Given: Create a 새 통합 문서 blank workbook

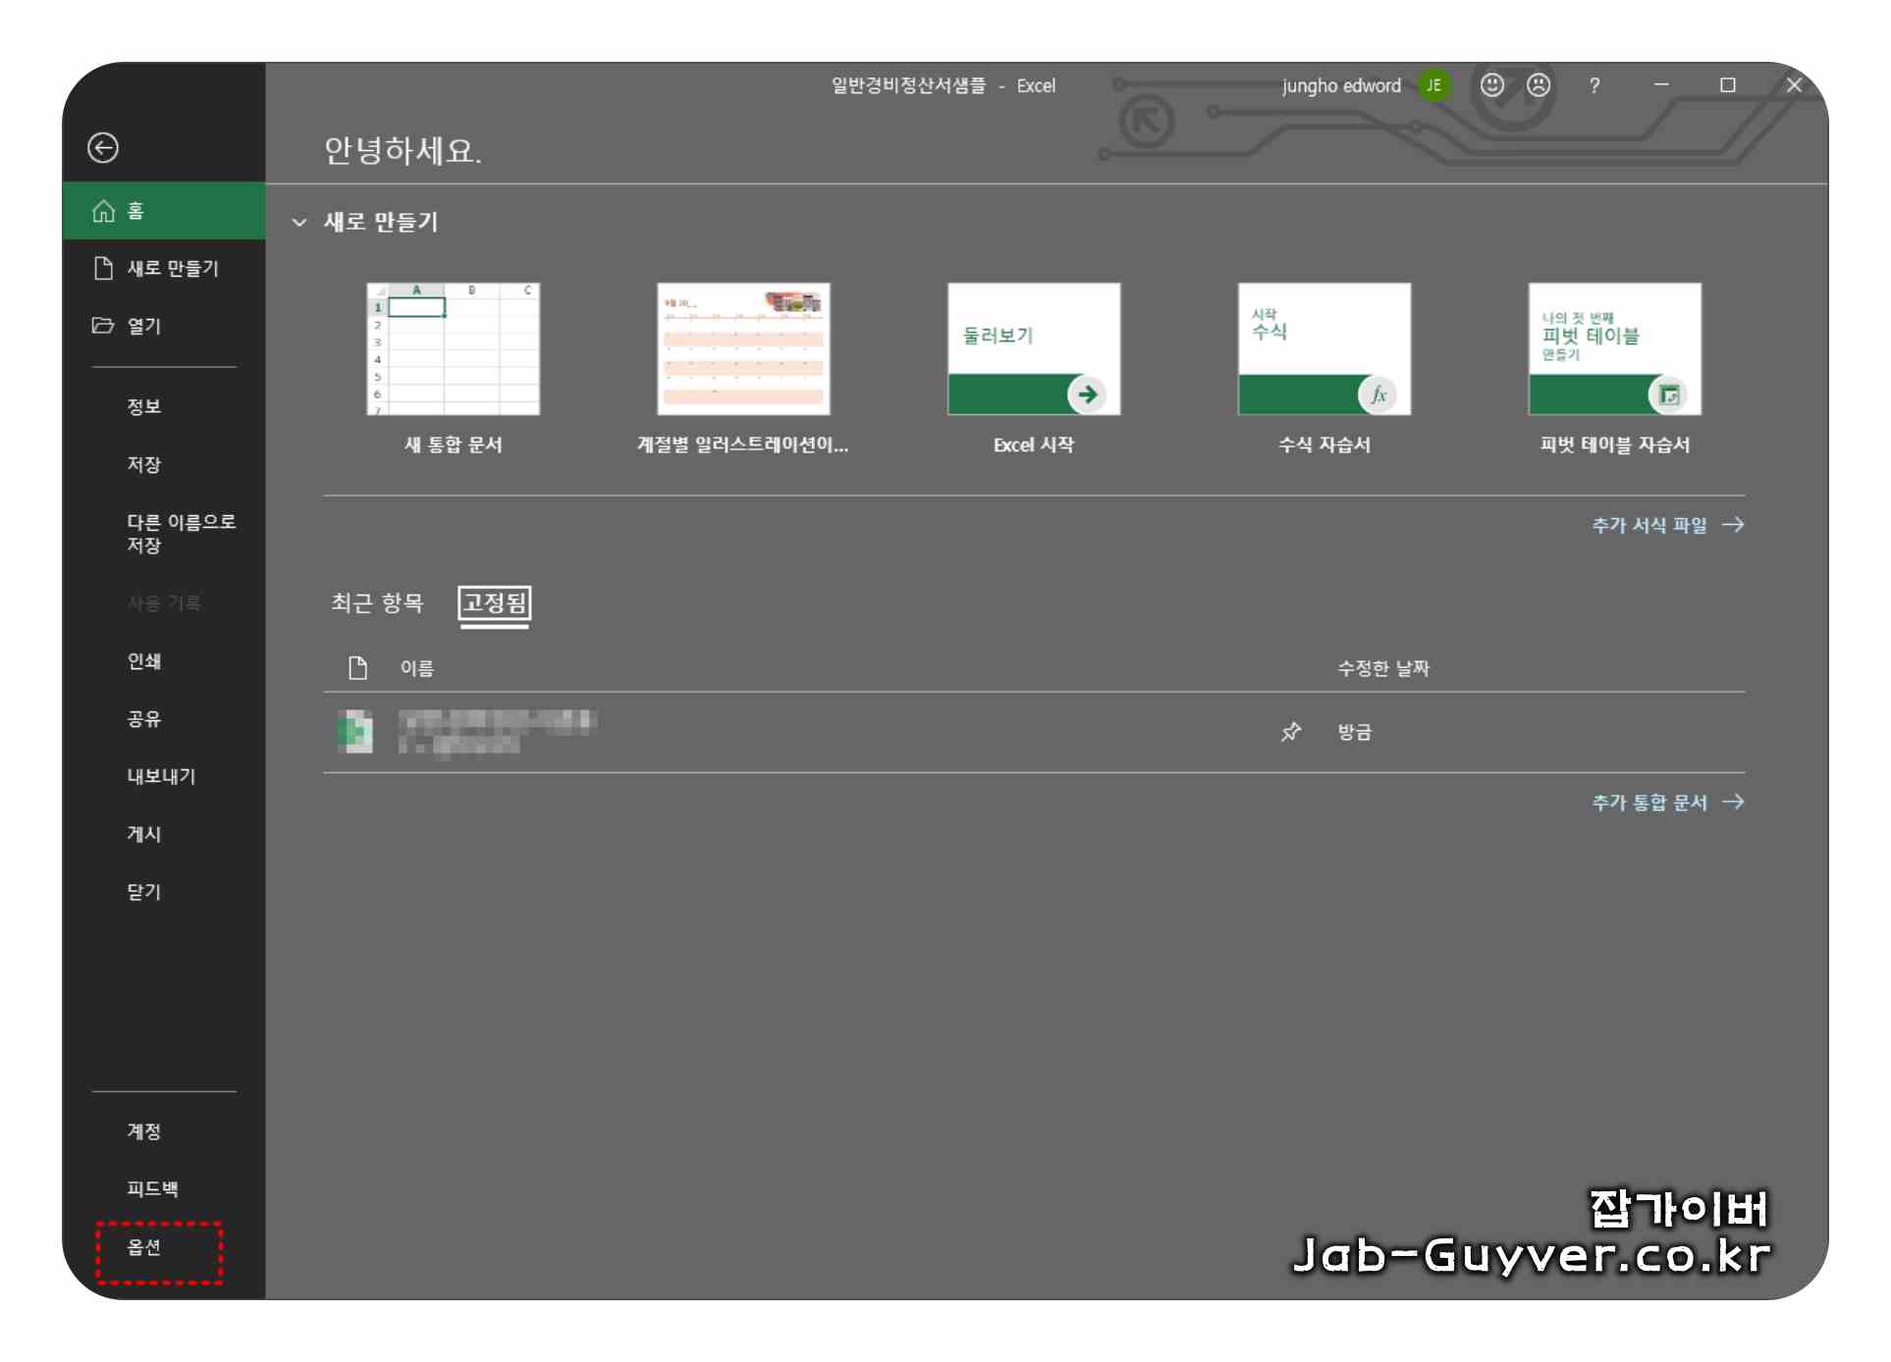Looking at the screenshot, I should click(453, 350).
